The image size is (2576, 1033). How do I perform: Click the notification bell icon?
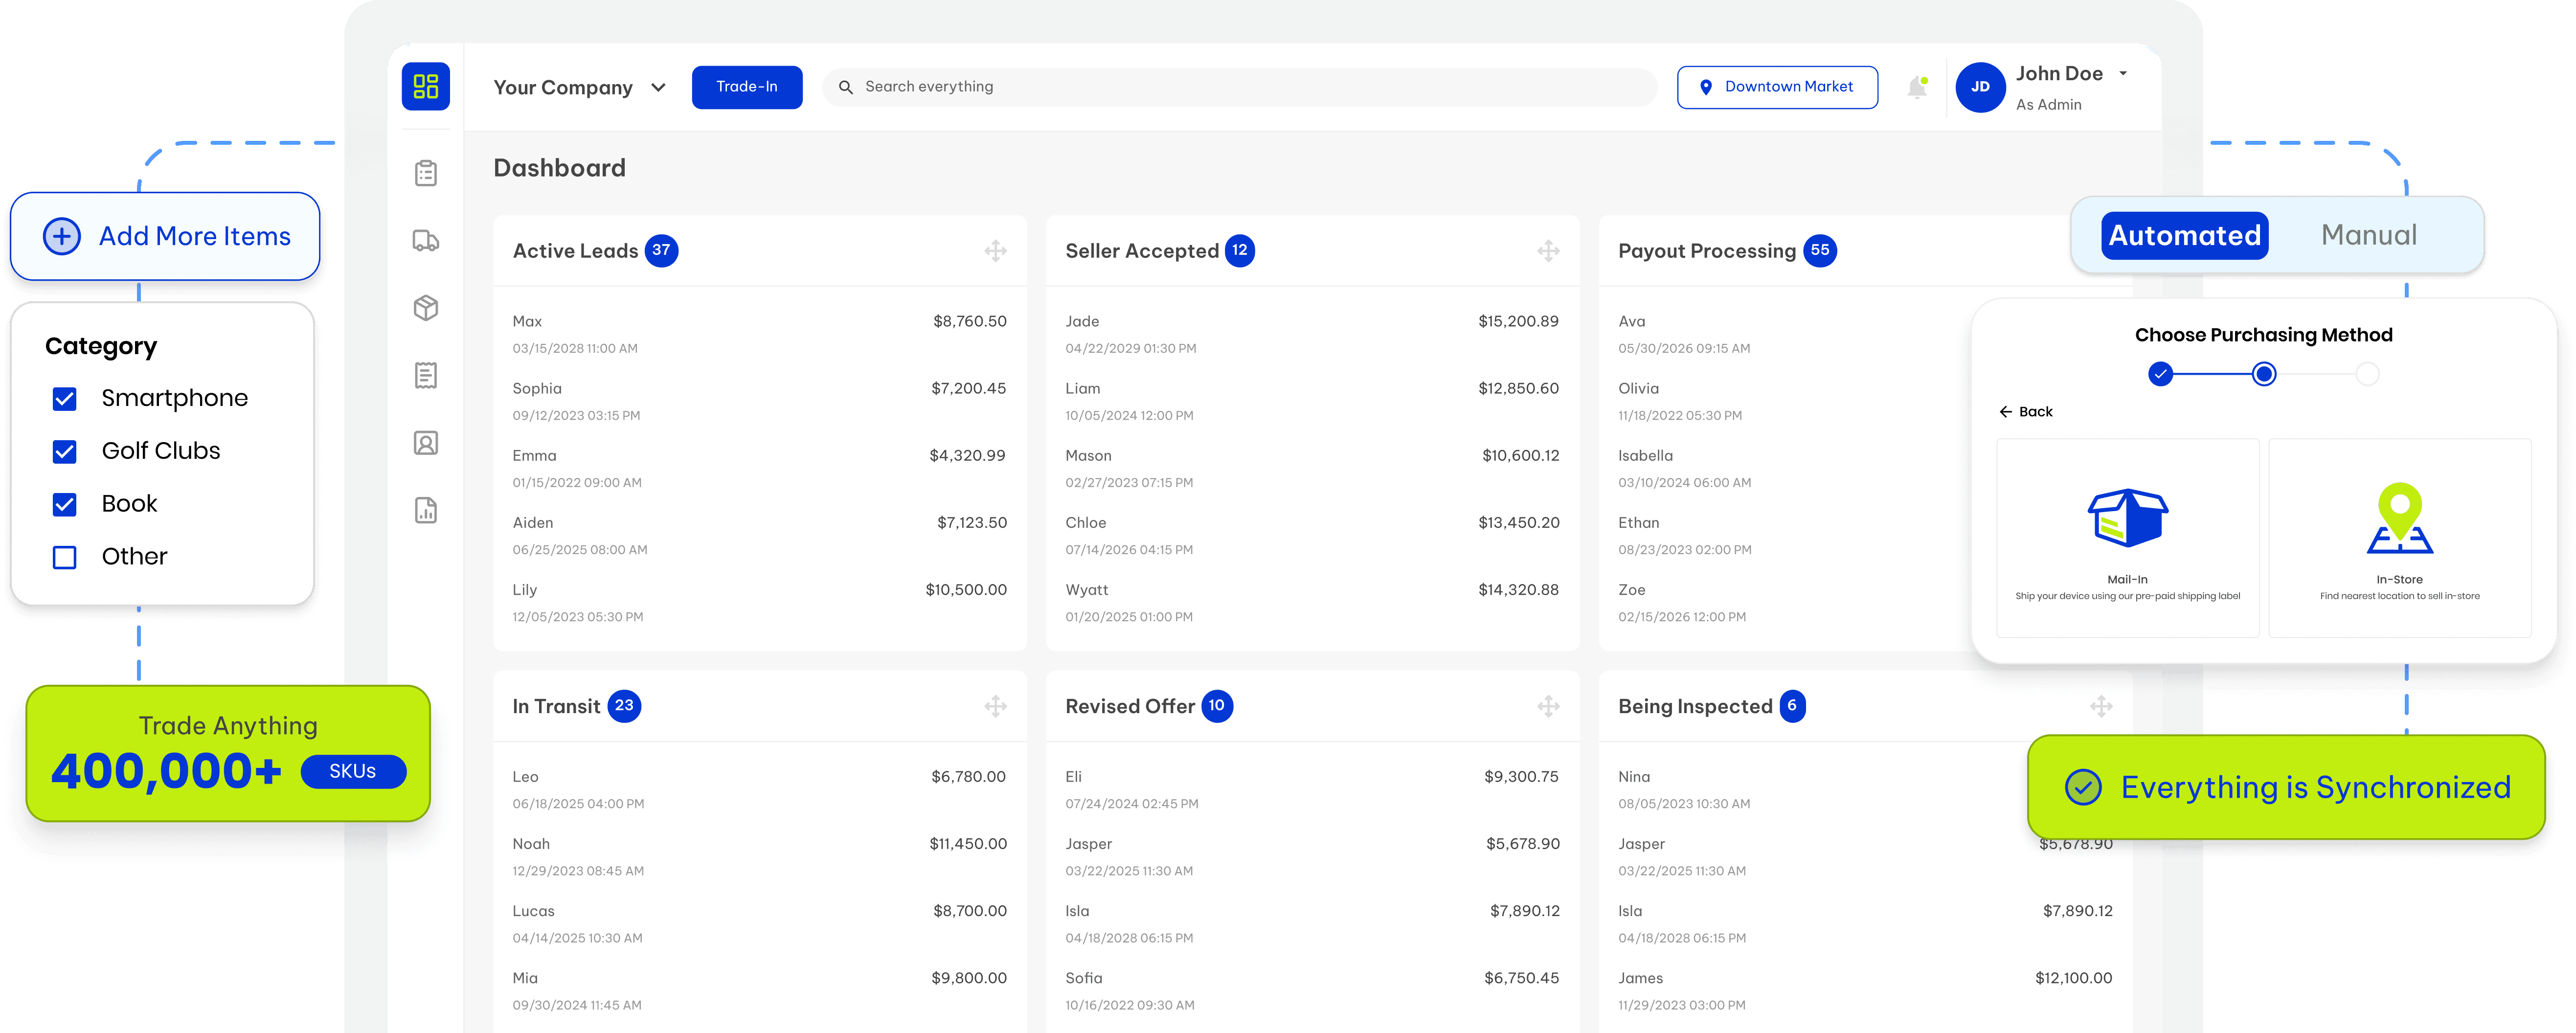[1916, 87]
